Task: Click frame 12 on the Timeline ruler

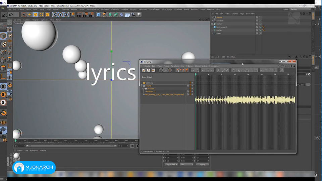Action: click(x=235, y=74)
